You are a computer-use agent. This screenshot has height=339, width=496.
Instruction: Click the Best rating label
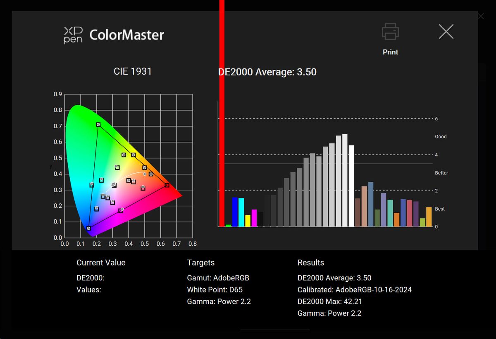(x=440, y=209)
